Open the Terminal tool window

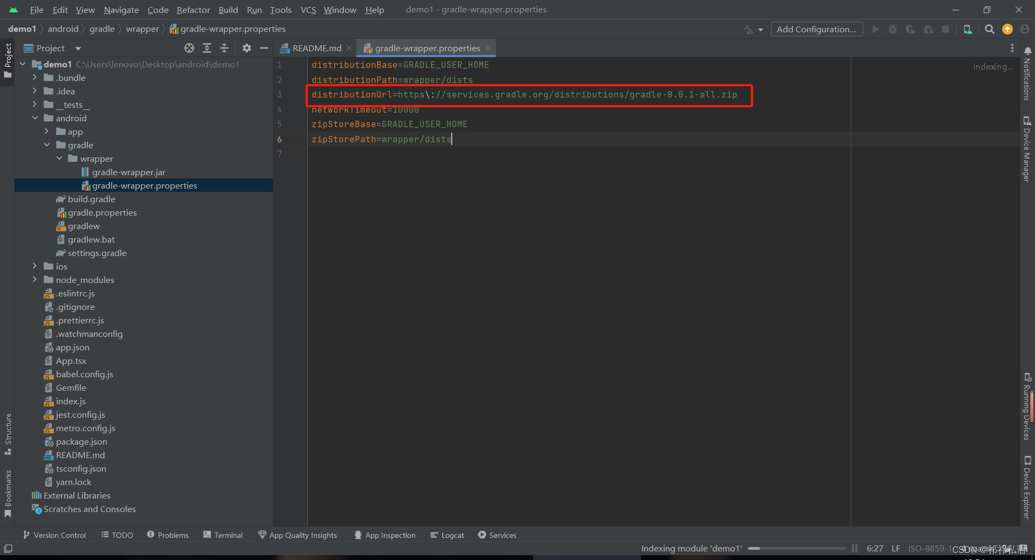click(223, 535)
